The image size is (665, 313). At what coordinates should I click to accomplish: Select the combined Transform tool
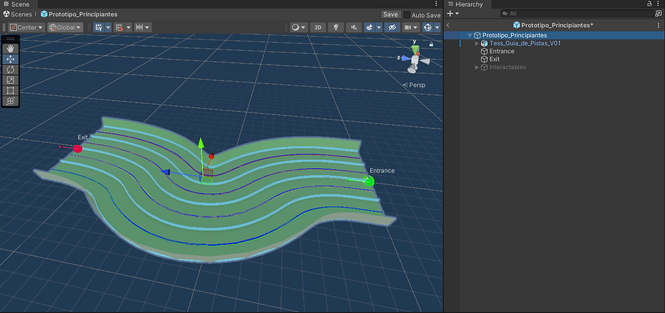pos(11,101)
